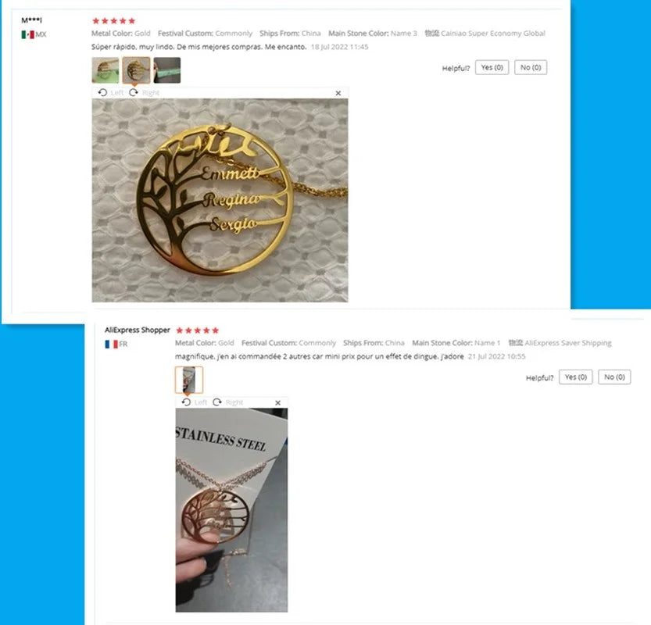
Task: Click the five-star rating of the AliExpress Shopper review
Action: point(197,330)
